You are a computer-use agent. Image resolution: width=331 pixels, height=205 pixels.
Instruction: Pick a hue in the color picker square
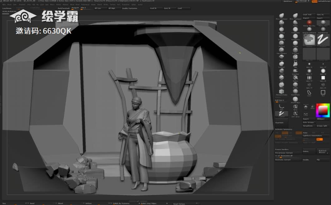point(323,110)
